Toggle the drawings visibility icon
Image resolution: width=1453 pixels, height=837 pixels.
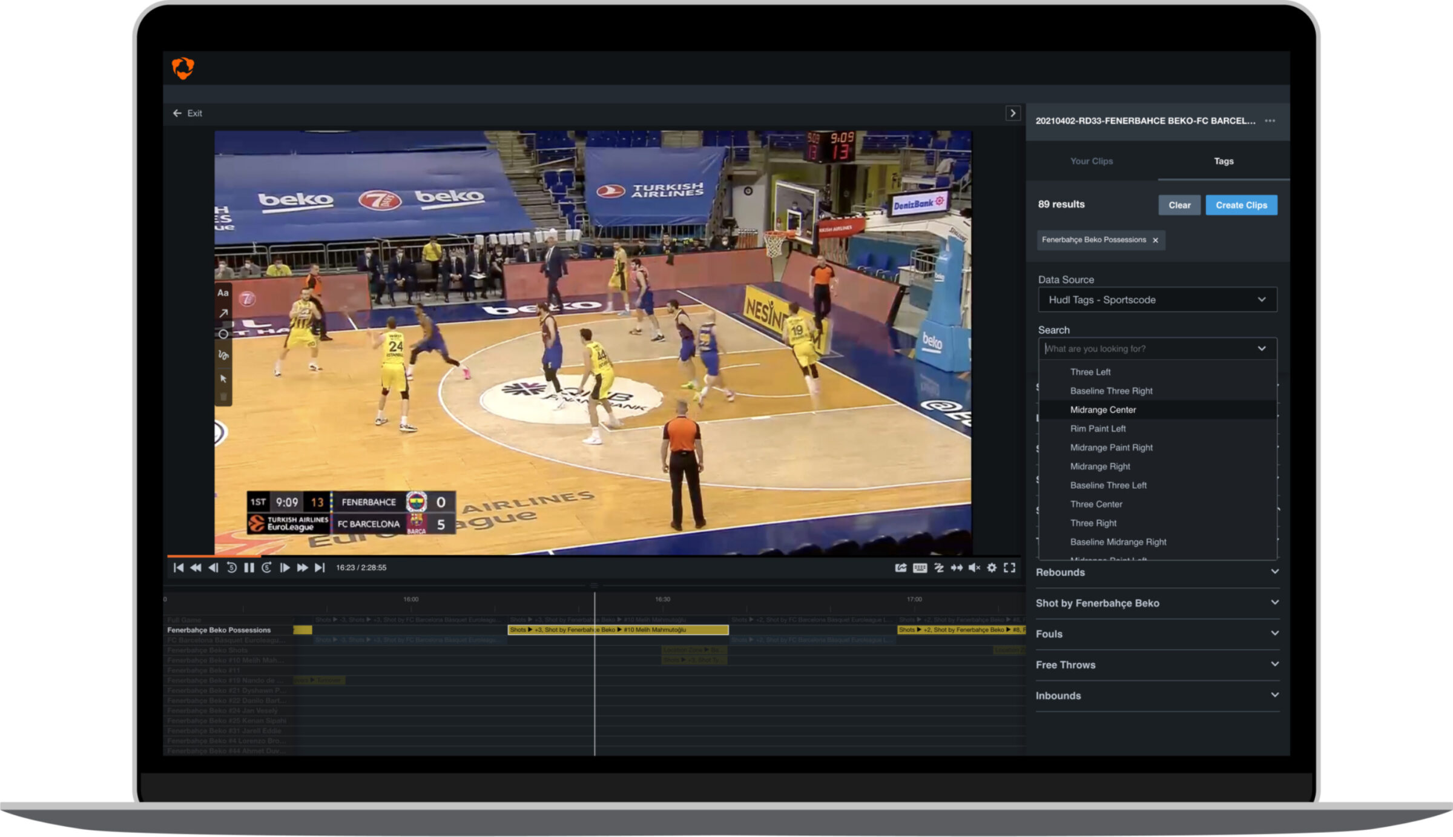(x=939, y=567)
